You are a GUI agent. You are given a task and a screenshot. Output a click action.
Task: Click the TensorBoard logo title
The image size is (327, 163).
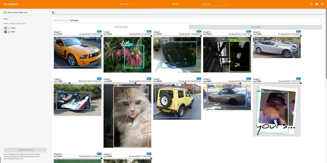[11, 4]
